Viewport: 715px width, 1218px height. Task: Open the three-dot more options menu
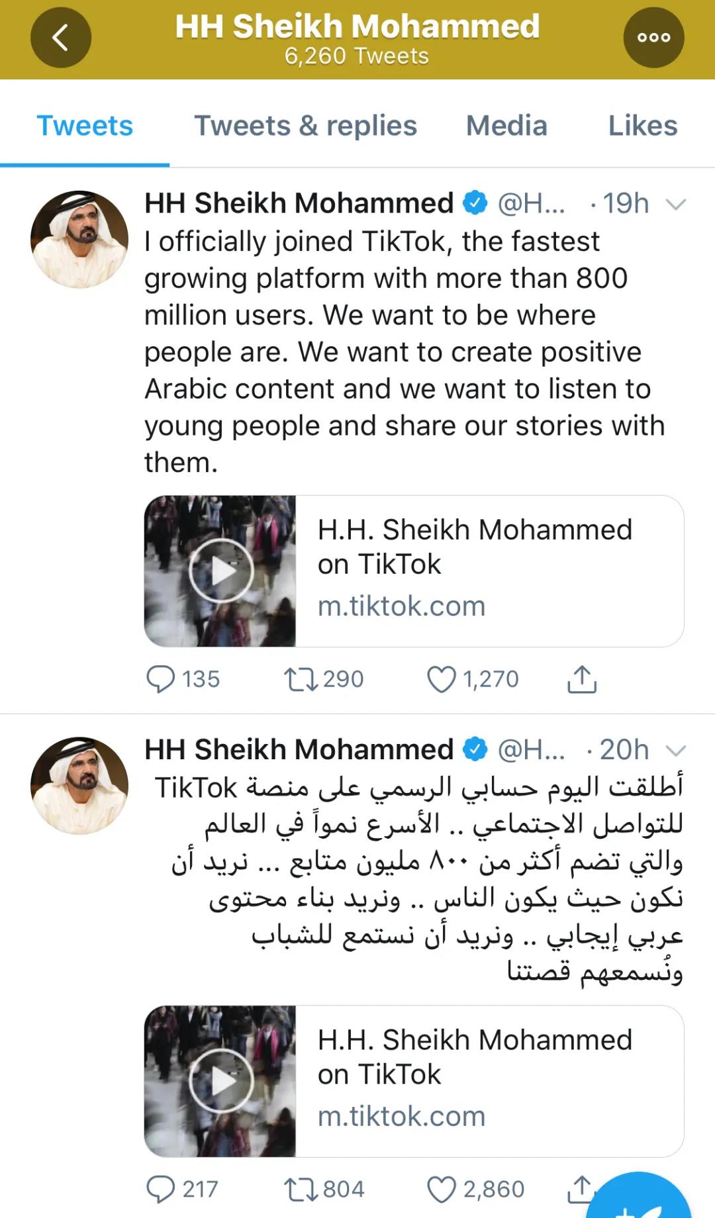click(653, 38)
